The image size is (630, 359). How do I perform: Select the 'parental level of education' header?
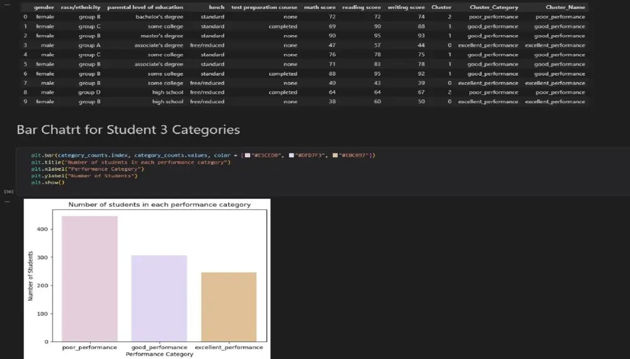click(145, 7)
